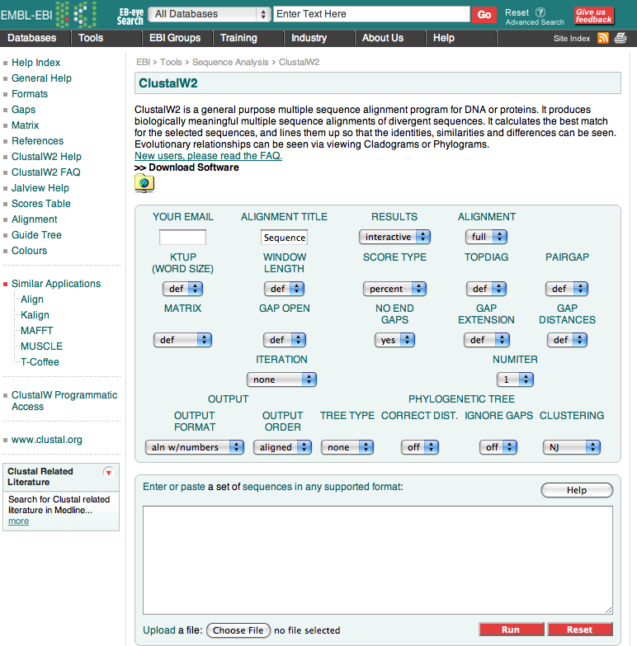Click the search help question mark icon

pos(540,12)
